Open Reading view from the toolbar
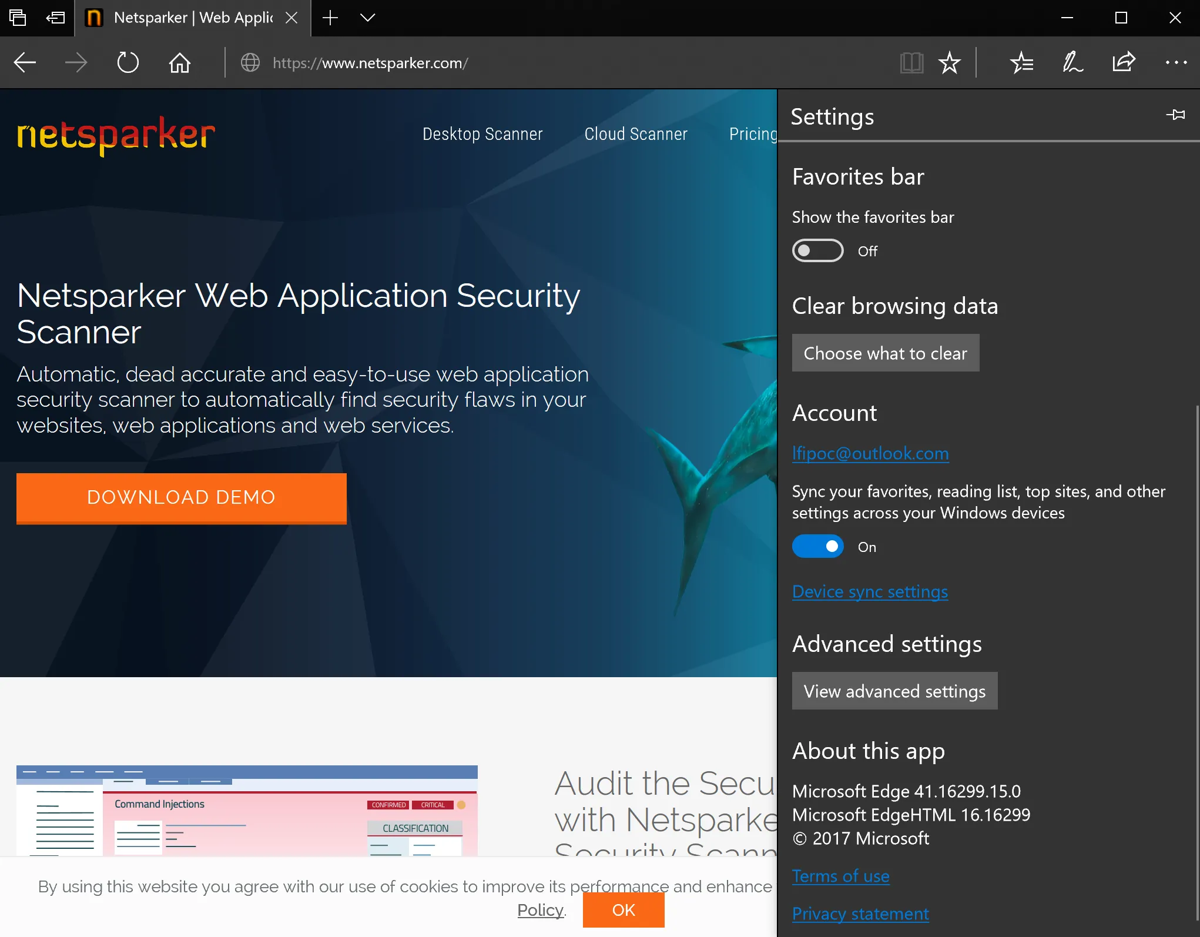This screenshot has width=1200, height=937. coord(911,62)
